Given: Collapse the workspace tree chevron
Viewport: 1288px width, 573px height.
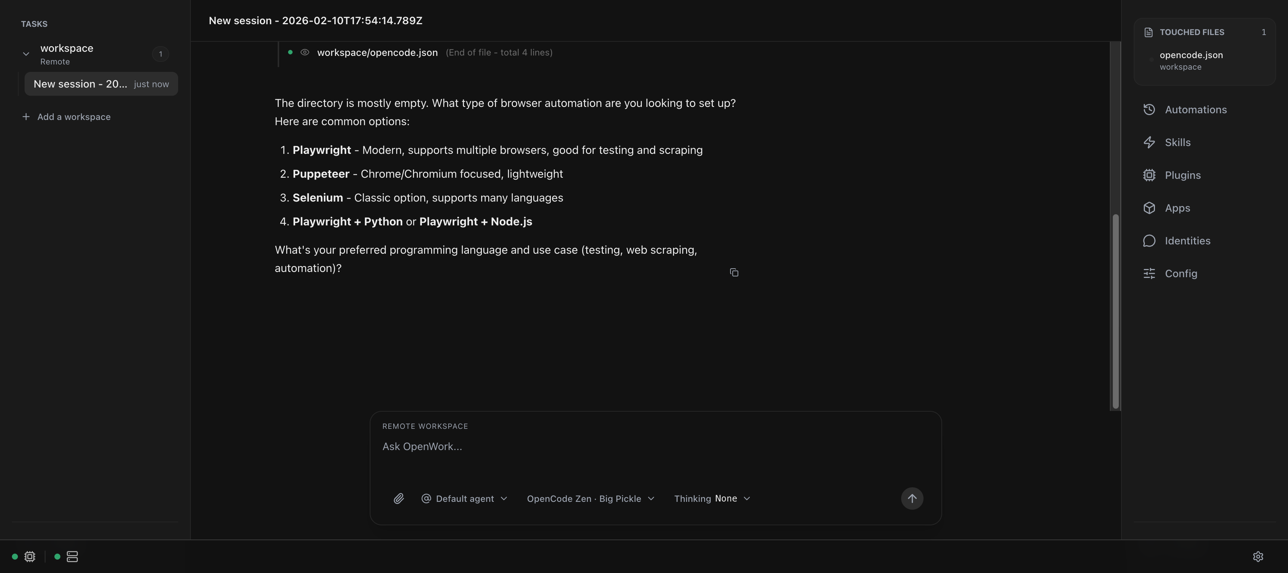Looking at the screenshot, I should click(26, 54).
